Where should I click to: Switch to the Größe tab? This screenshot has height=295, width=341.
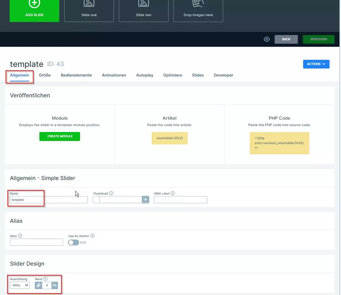45,75
